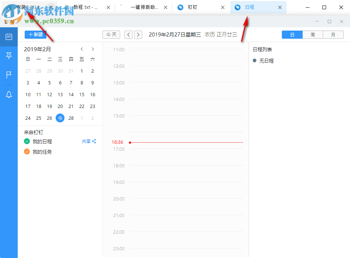350x258 pixels.
Task: Go to next month with right chevron
Action: coord(92,49)
